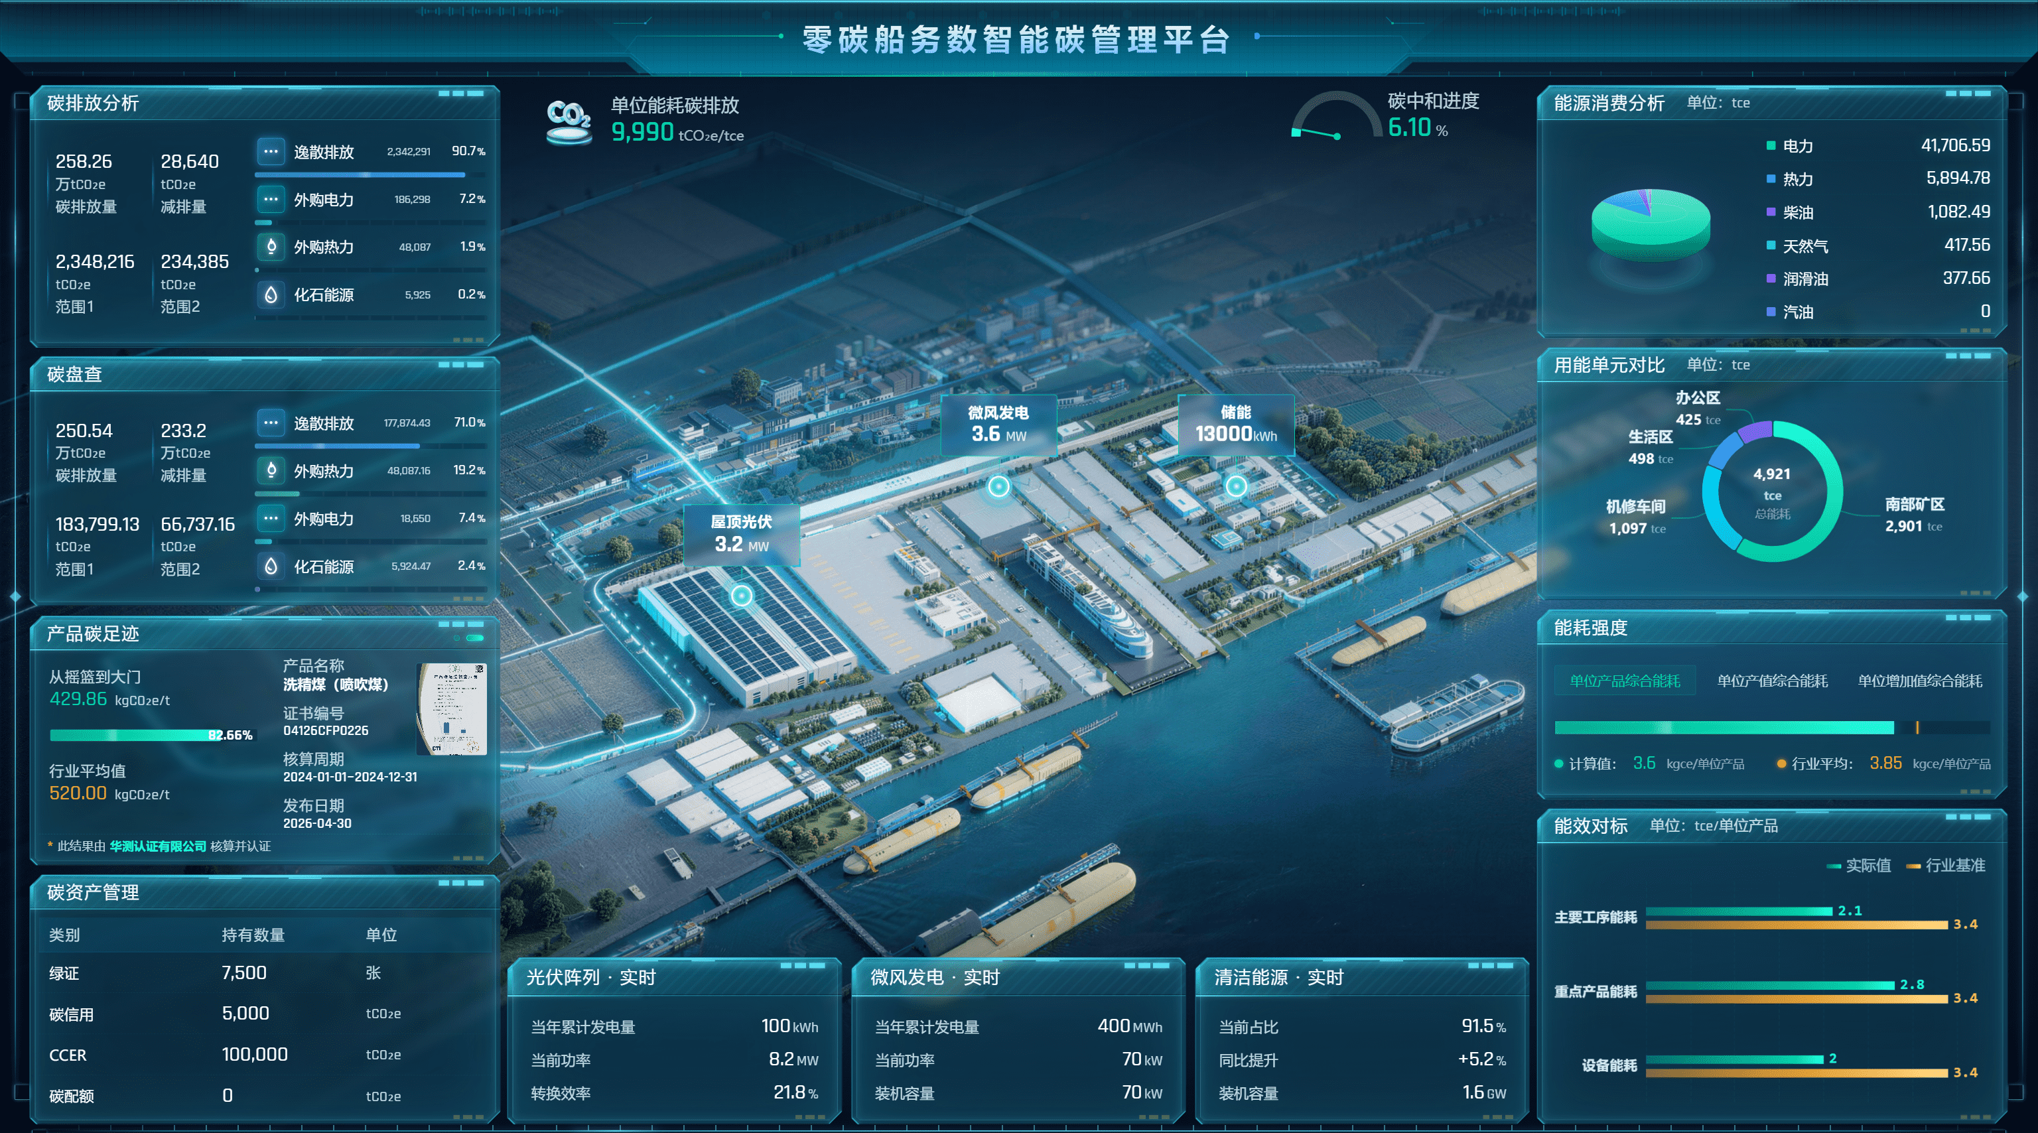Select the 生活区 498 tce label
The image size is (2038, 1133).
[1651, 447]
